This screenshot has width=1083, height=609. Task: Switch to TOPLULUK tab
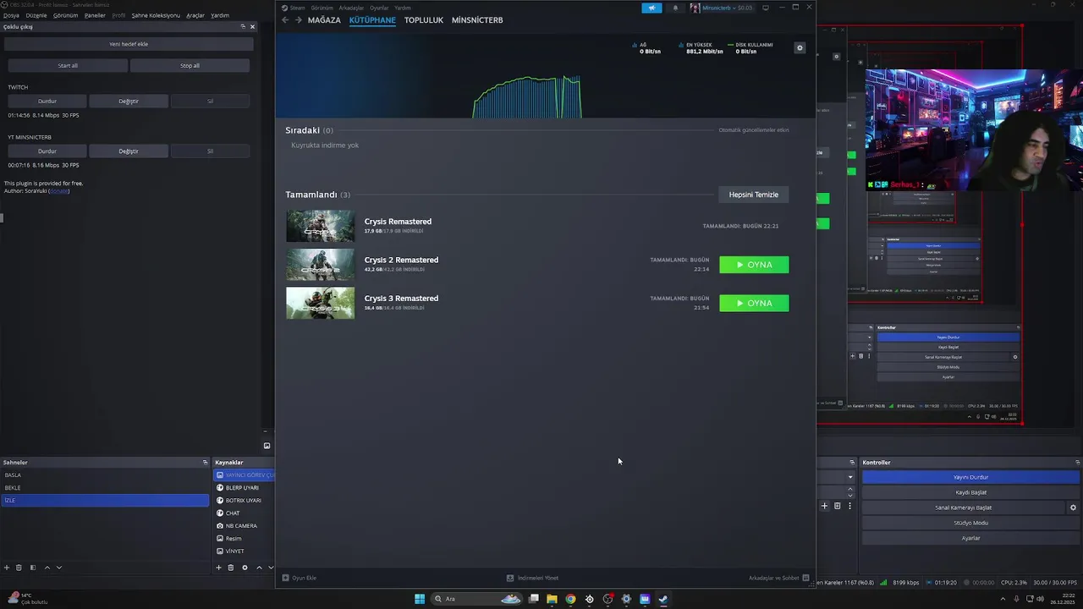[x=424, y=19]
